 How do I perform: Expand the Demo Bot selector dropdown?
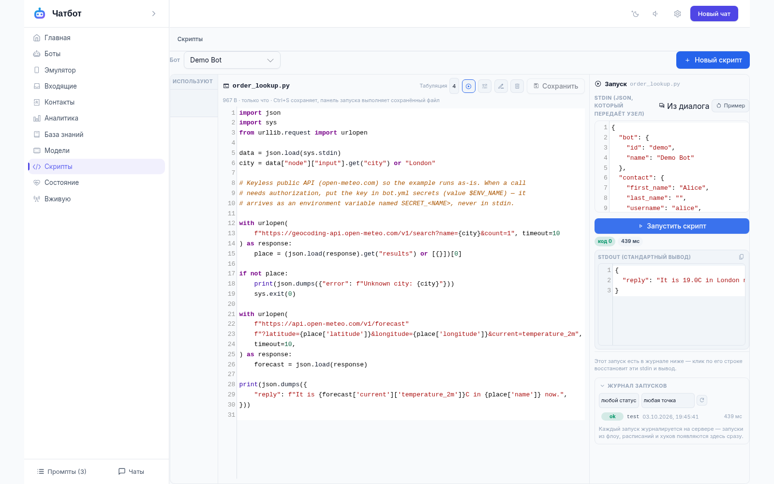tap(232, 60)
